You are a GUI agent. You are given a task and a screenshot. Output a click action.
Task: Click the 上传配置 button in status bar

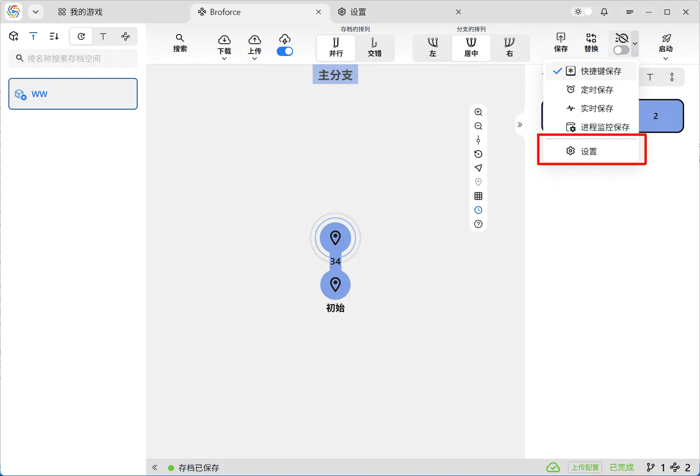click(585, 467)
